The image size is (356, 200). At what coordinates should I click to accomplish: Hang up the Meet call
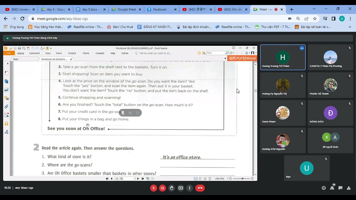200,188
